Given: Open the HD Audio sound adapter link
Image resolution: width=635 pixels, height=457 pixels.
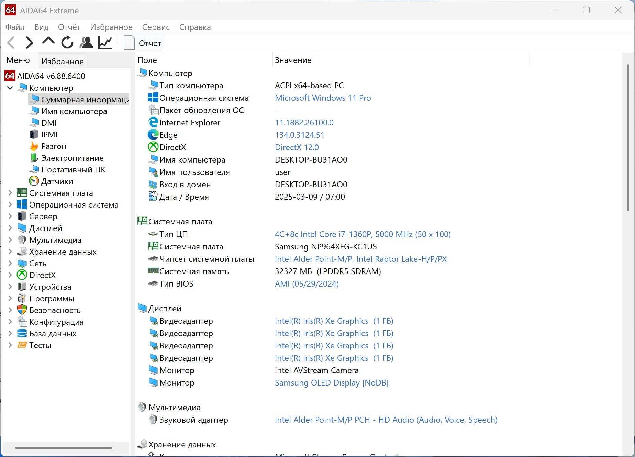Looking at the screenshot, I should [386, 420].
